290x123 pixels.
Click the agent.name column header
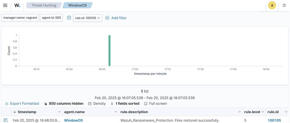74,112
